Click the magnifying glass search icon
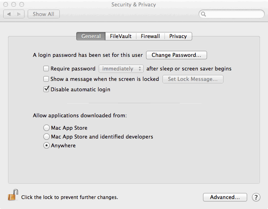268x209 pixels. 203,14
